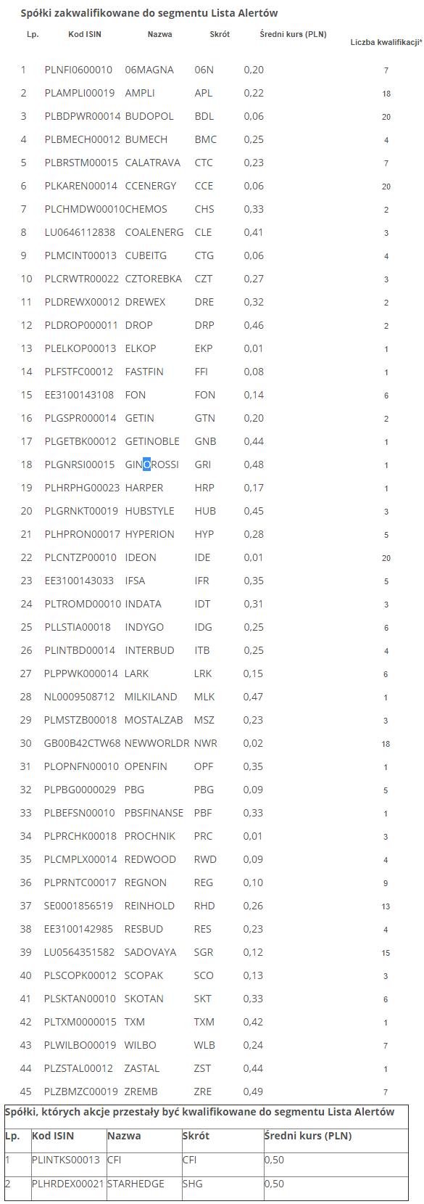Click the Kod ISIN column header
Image resolution: width=424 pixels, height=1204 pixels.
[85, 34]
